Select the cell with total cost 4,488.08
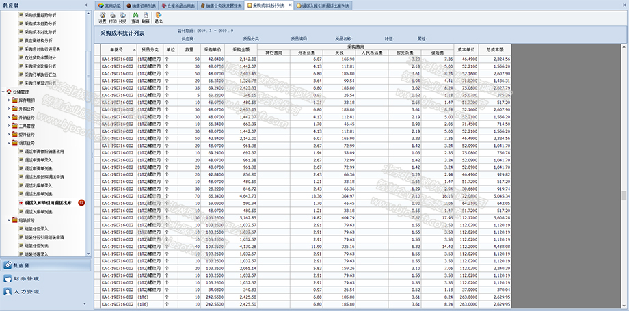629x311 pixels. coord(495,247)
